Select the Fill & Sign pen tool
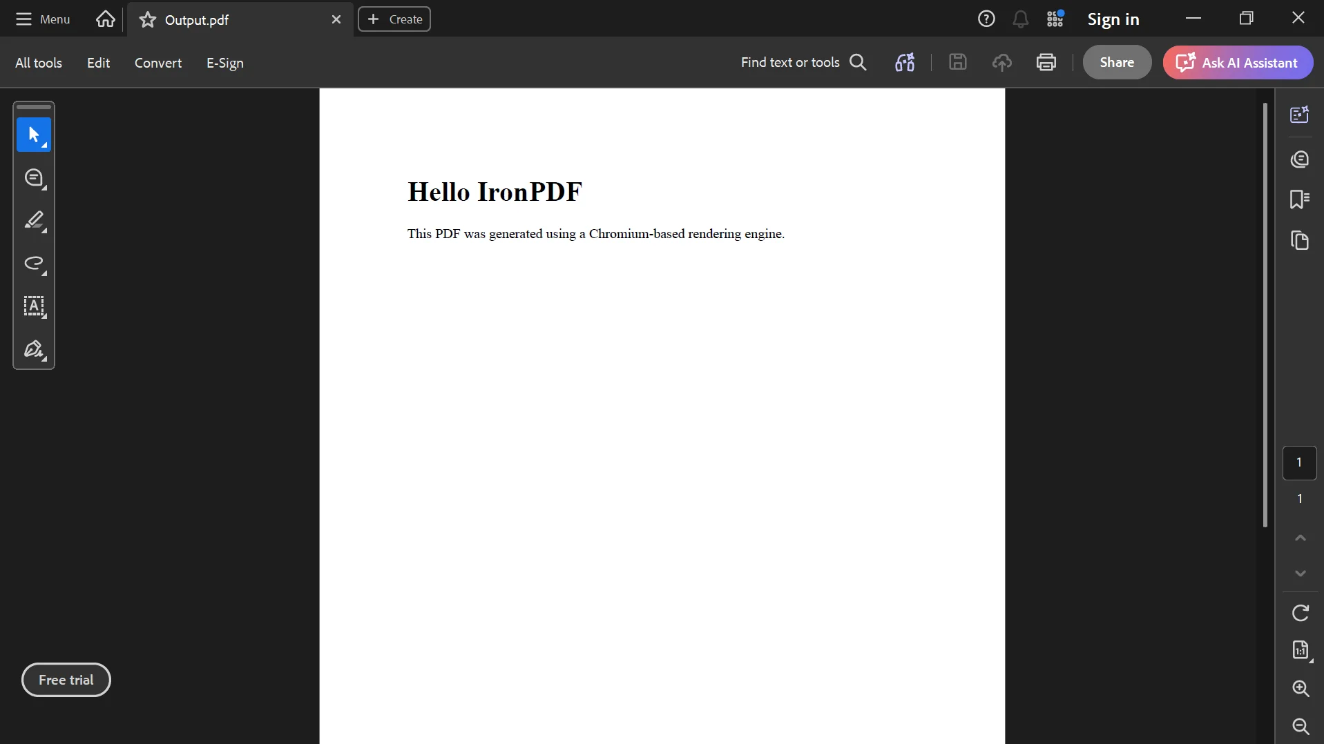The height and width of the screenshot is (744, 1324). (x=34, y=349)
